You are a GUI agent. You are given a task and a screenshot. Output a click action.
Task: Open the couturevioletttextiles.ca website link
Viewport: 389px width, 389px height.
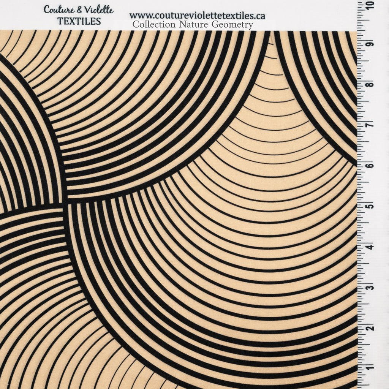pos(197,16)
